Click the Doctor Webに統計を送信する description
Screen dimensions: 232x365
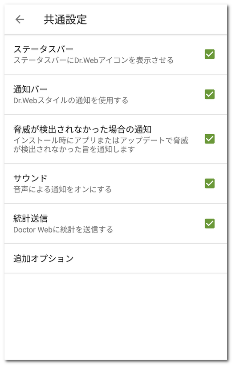click(63, 229)
